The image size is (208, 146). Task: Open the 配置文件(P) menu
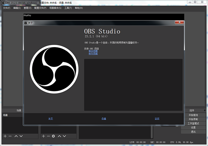coord(40,8)
